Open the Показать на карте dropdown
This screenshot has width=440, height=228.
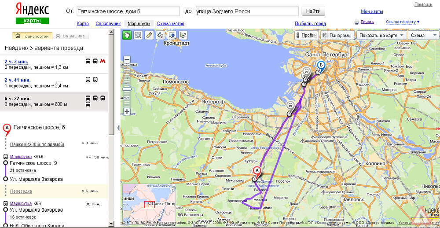[x=381, y=35]
